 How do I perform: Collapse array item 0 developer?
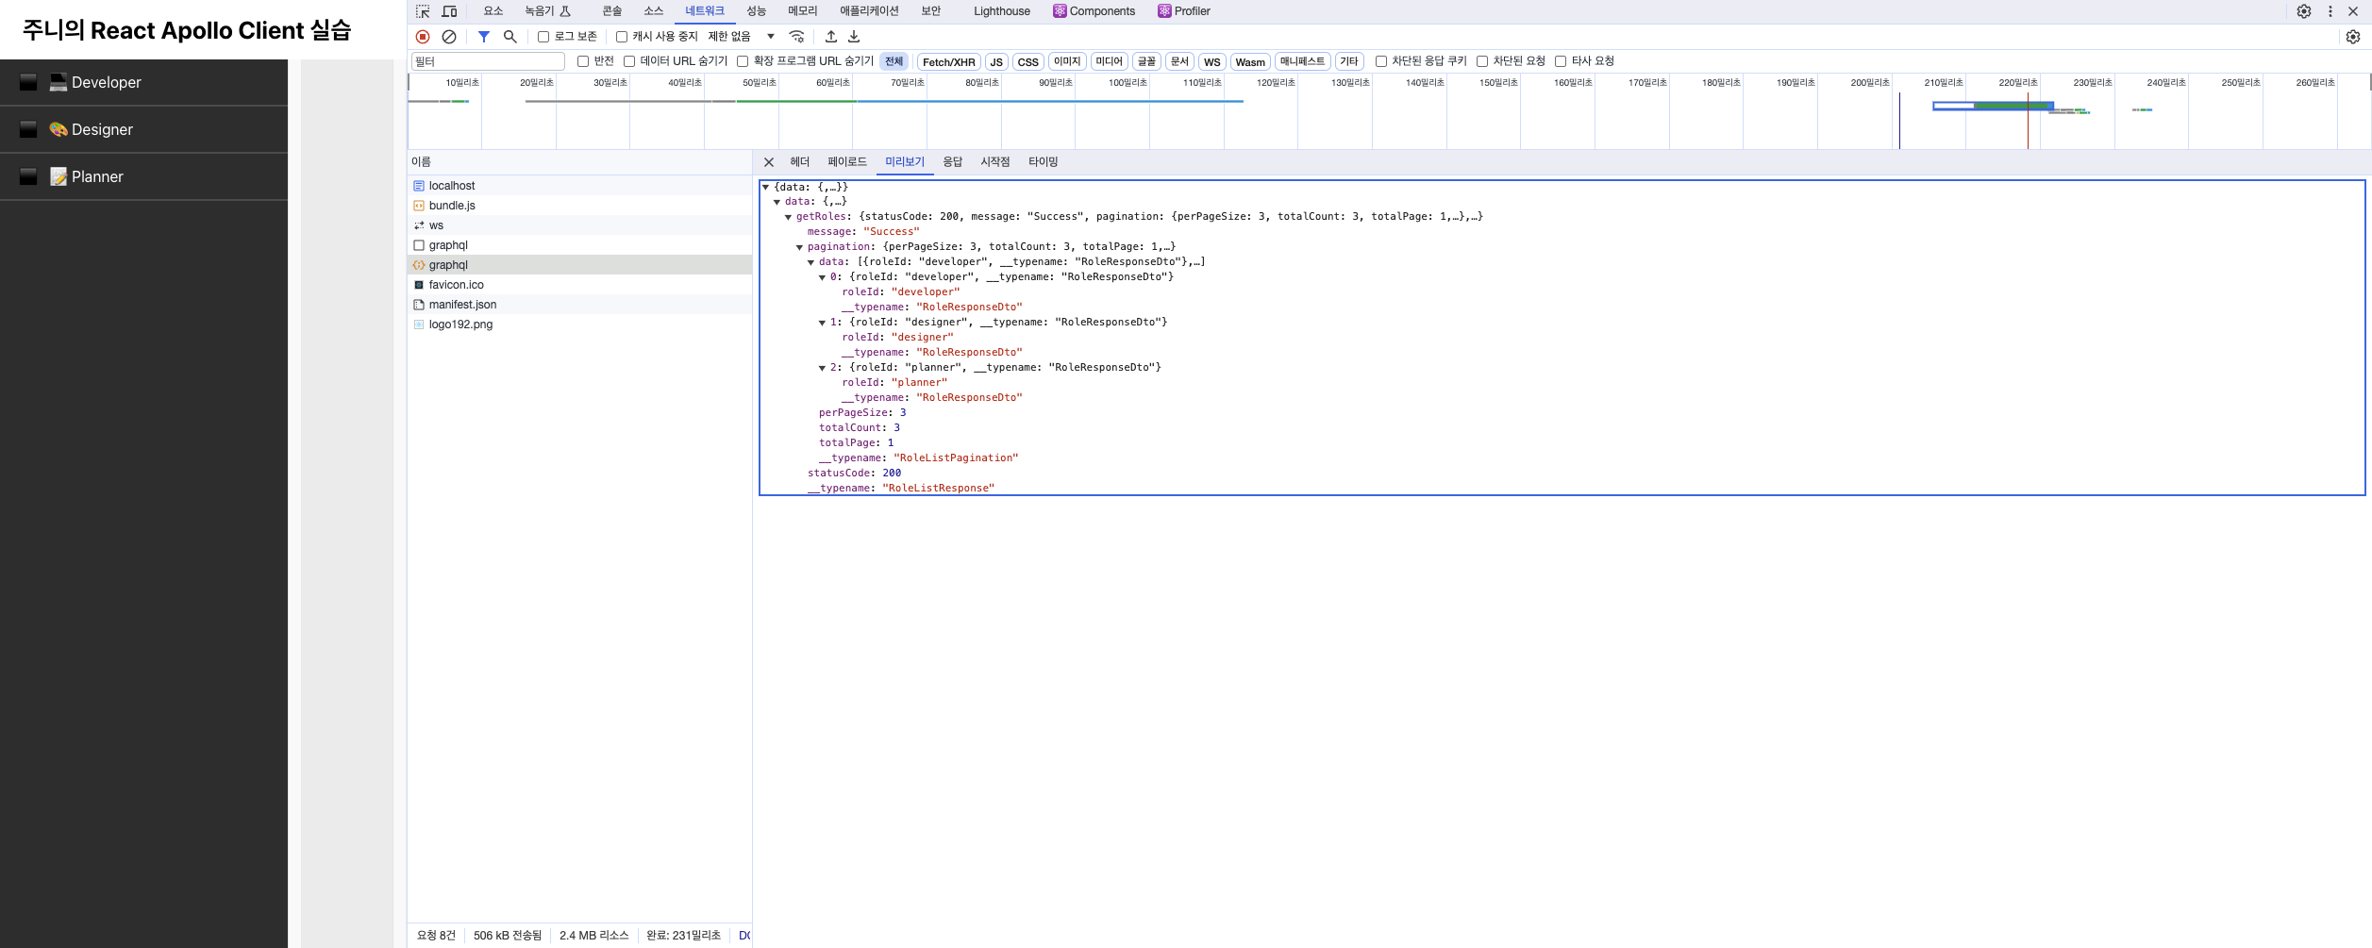[x=823, y=277]
